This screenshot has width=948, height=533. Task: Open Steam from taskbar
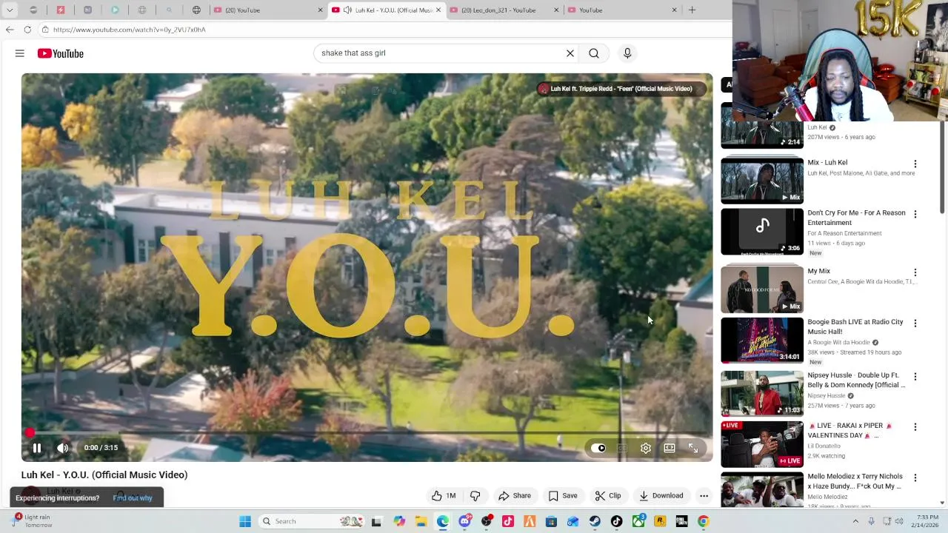coord(595,521)
